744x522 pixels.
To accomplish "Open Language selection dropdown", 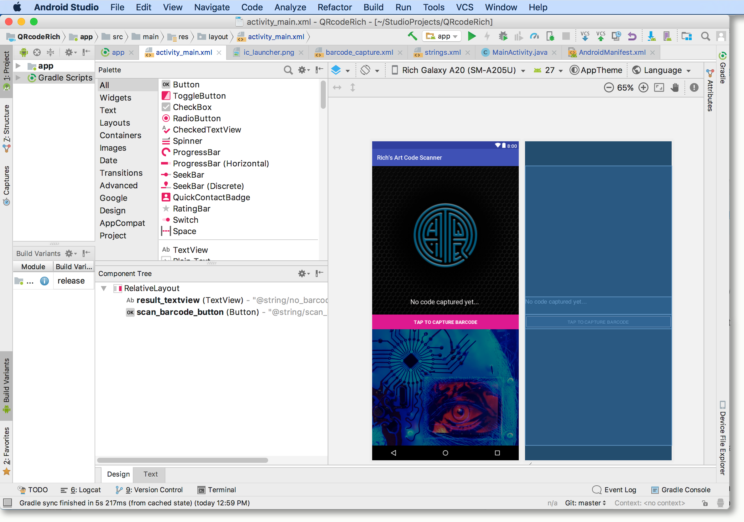I will (662, 70).
